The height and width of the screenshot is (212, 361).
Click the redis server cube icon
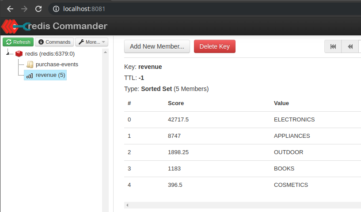tap(19, 54)
